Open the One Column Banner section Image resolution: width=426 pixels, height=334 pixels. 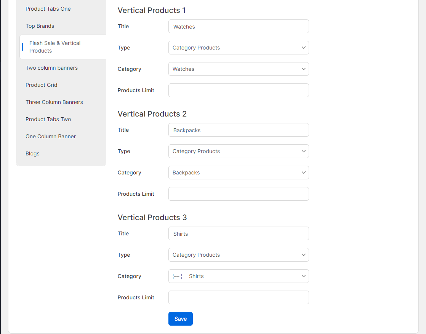point(51,136)
